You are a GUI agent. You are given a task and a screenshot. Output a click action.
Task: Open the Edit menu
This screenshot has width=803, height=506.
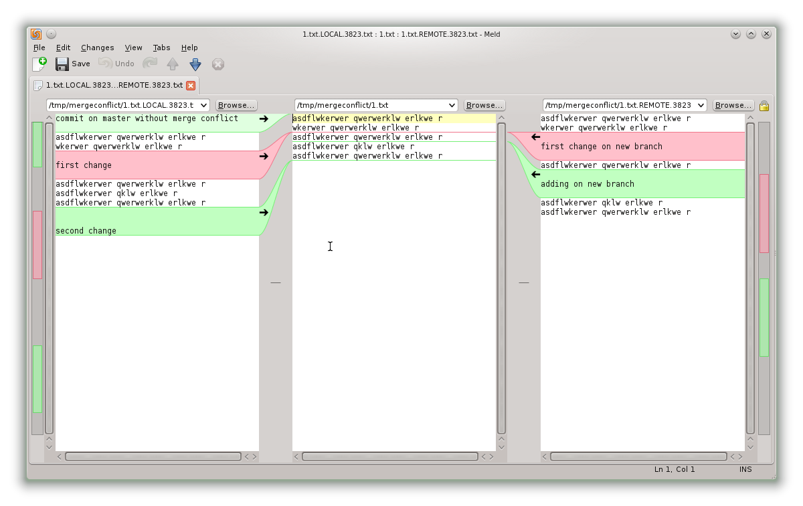click(63, 48)
